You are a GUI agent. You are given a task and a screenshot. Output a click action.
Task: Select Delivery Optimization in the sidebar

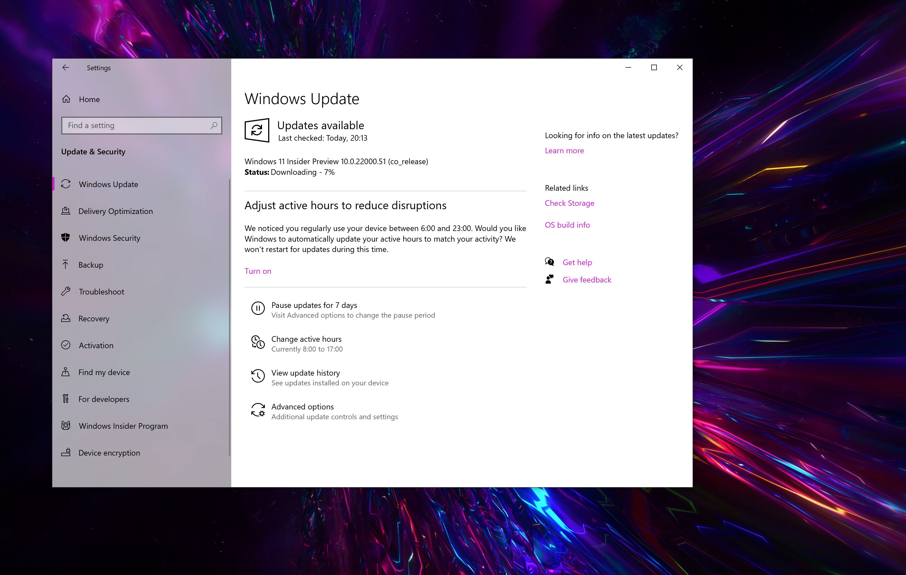click(x=115, y=211)
